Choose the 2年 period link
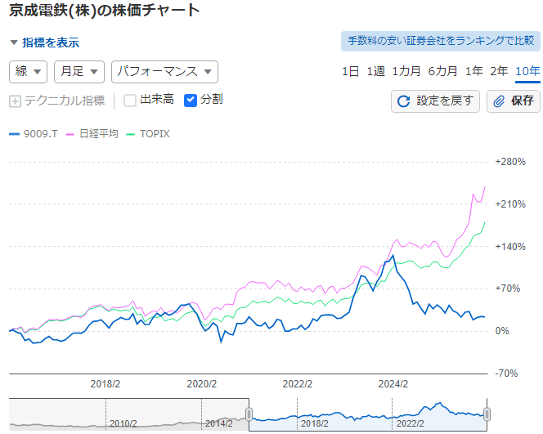This screenshot has height=434, width=543. pos(499,71)
